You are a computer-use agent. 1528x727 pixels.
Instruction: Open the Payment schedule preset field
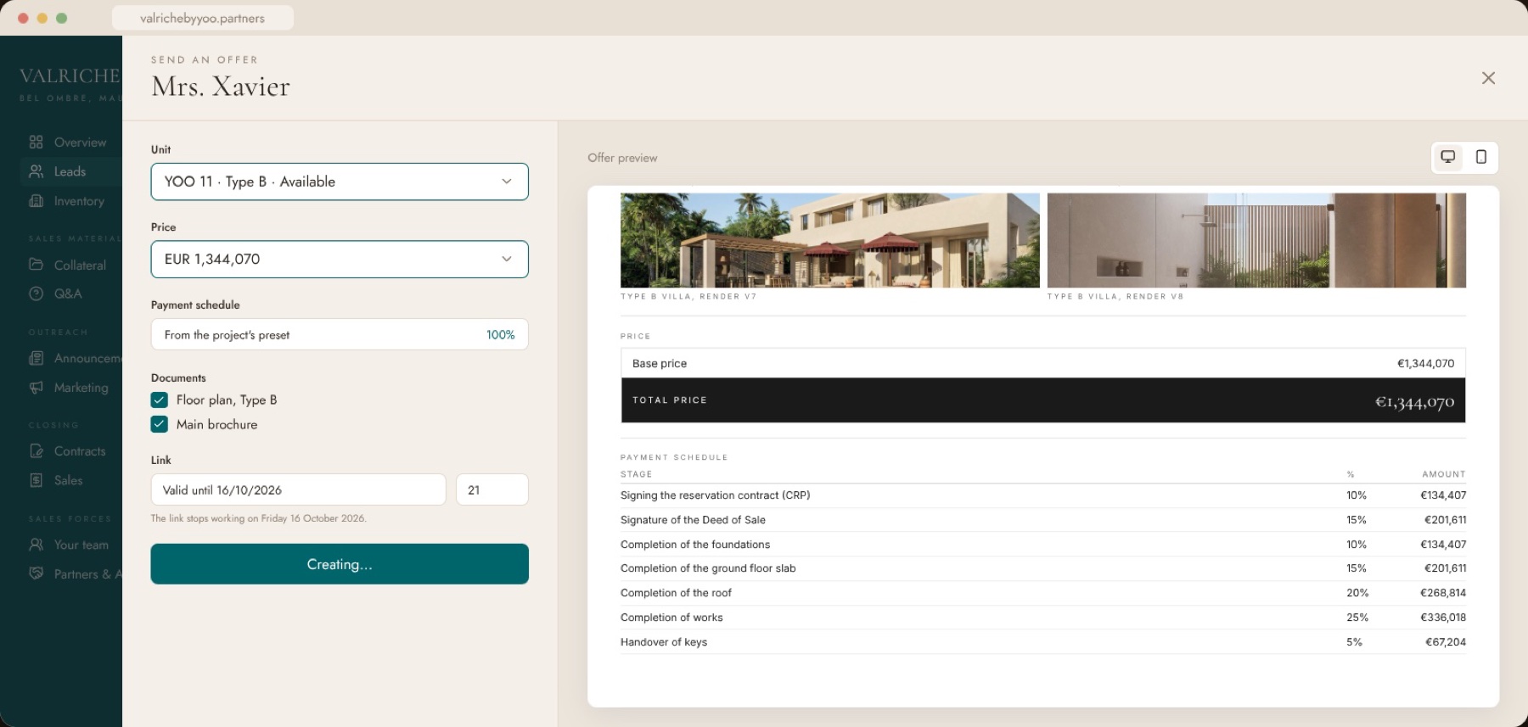click(x=340, y=334)
